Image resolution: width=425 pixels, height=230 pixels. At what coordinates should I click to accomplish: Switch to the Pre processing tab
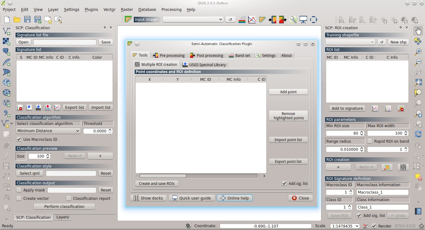point(169,55)
